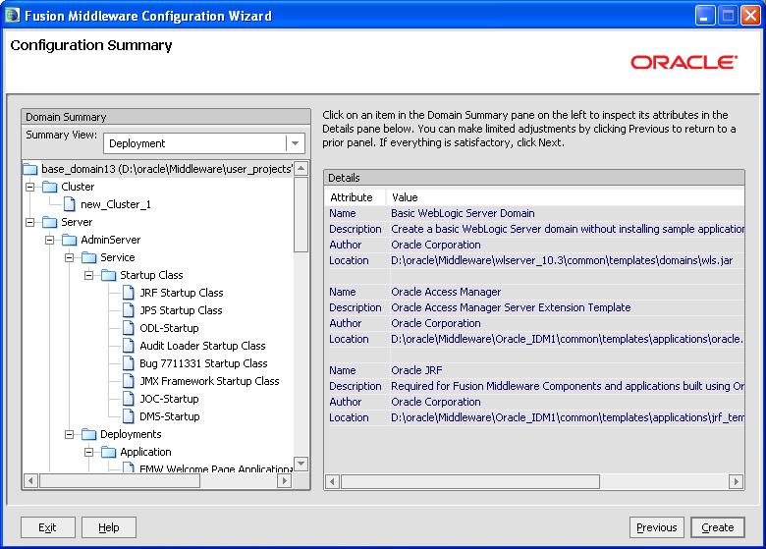This screenshot has height=549, width=766.
Task: Open the Summary View dropdown
Action: coord(294,143)
